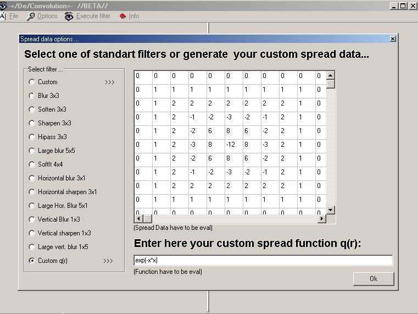
Task: Click the vertical scrollbar thumb of the grid
Action: (x=330, y=84)
